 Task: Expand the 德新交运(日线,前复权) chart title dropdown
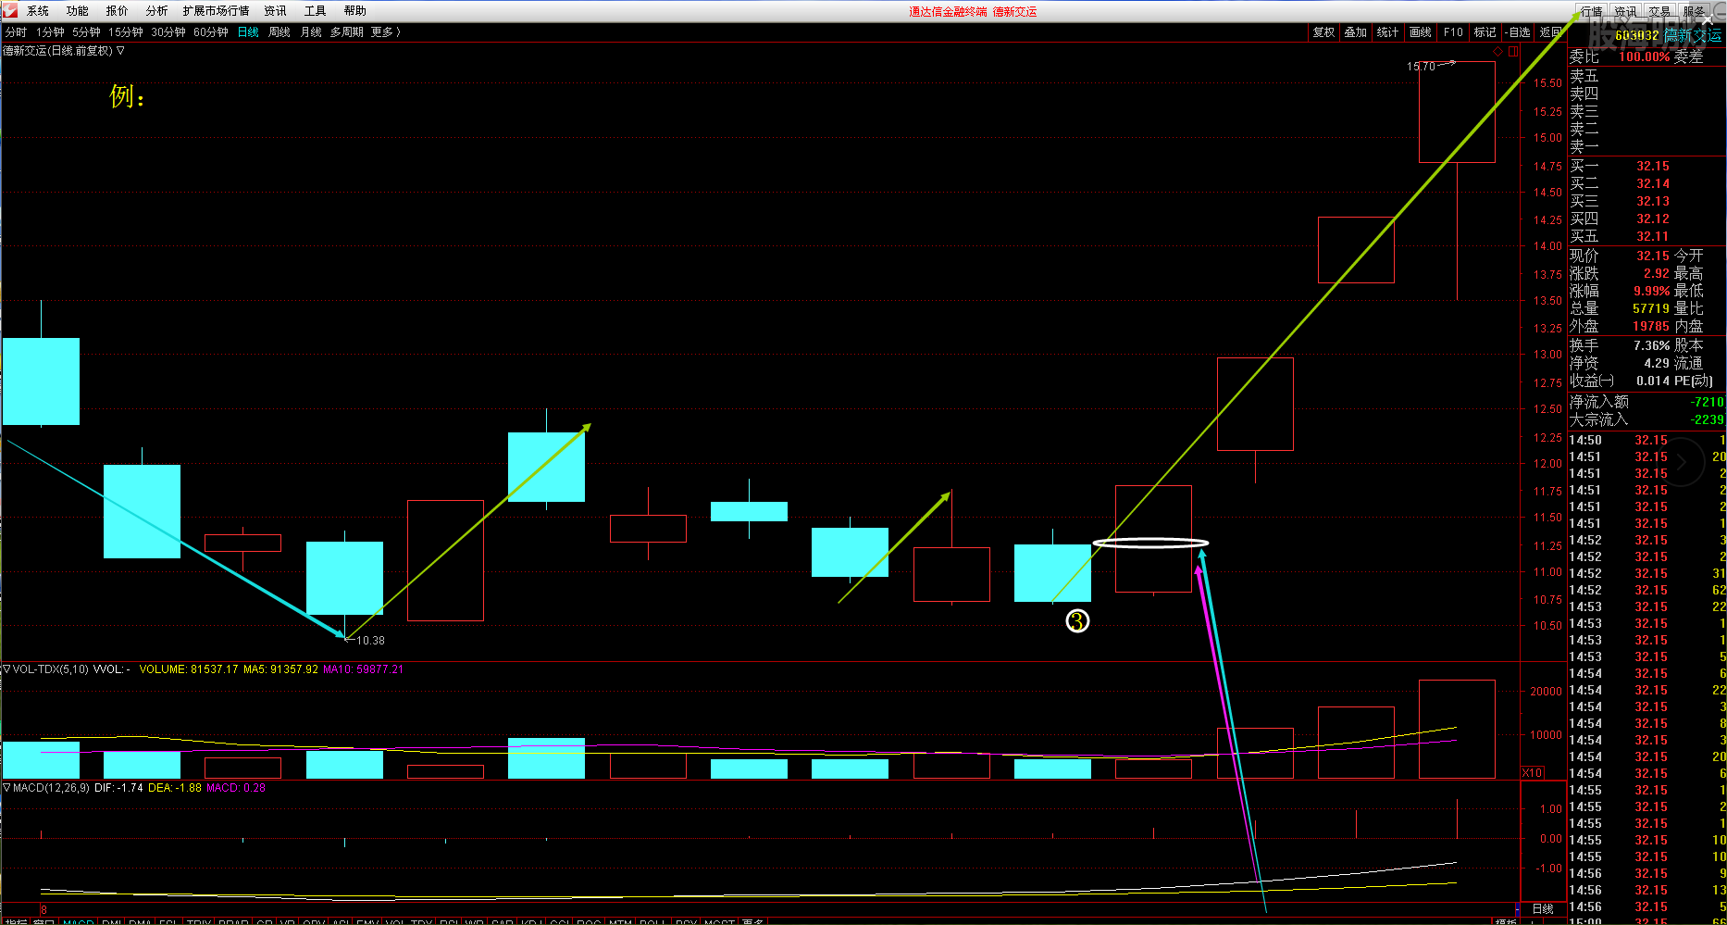tap(120, 51)
